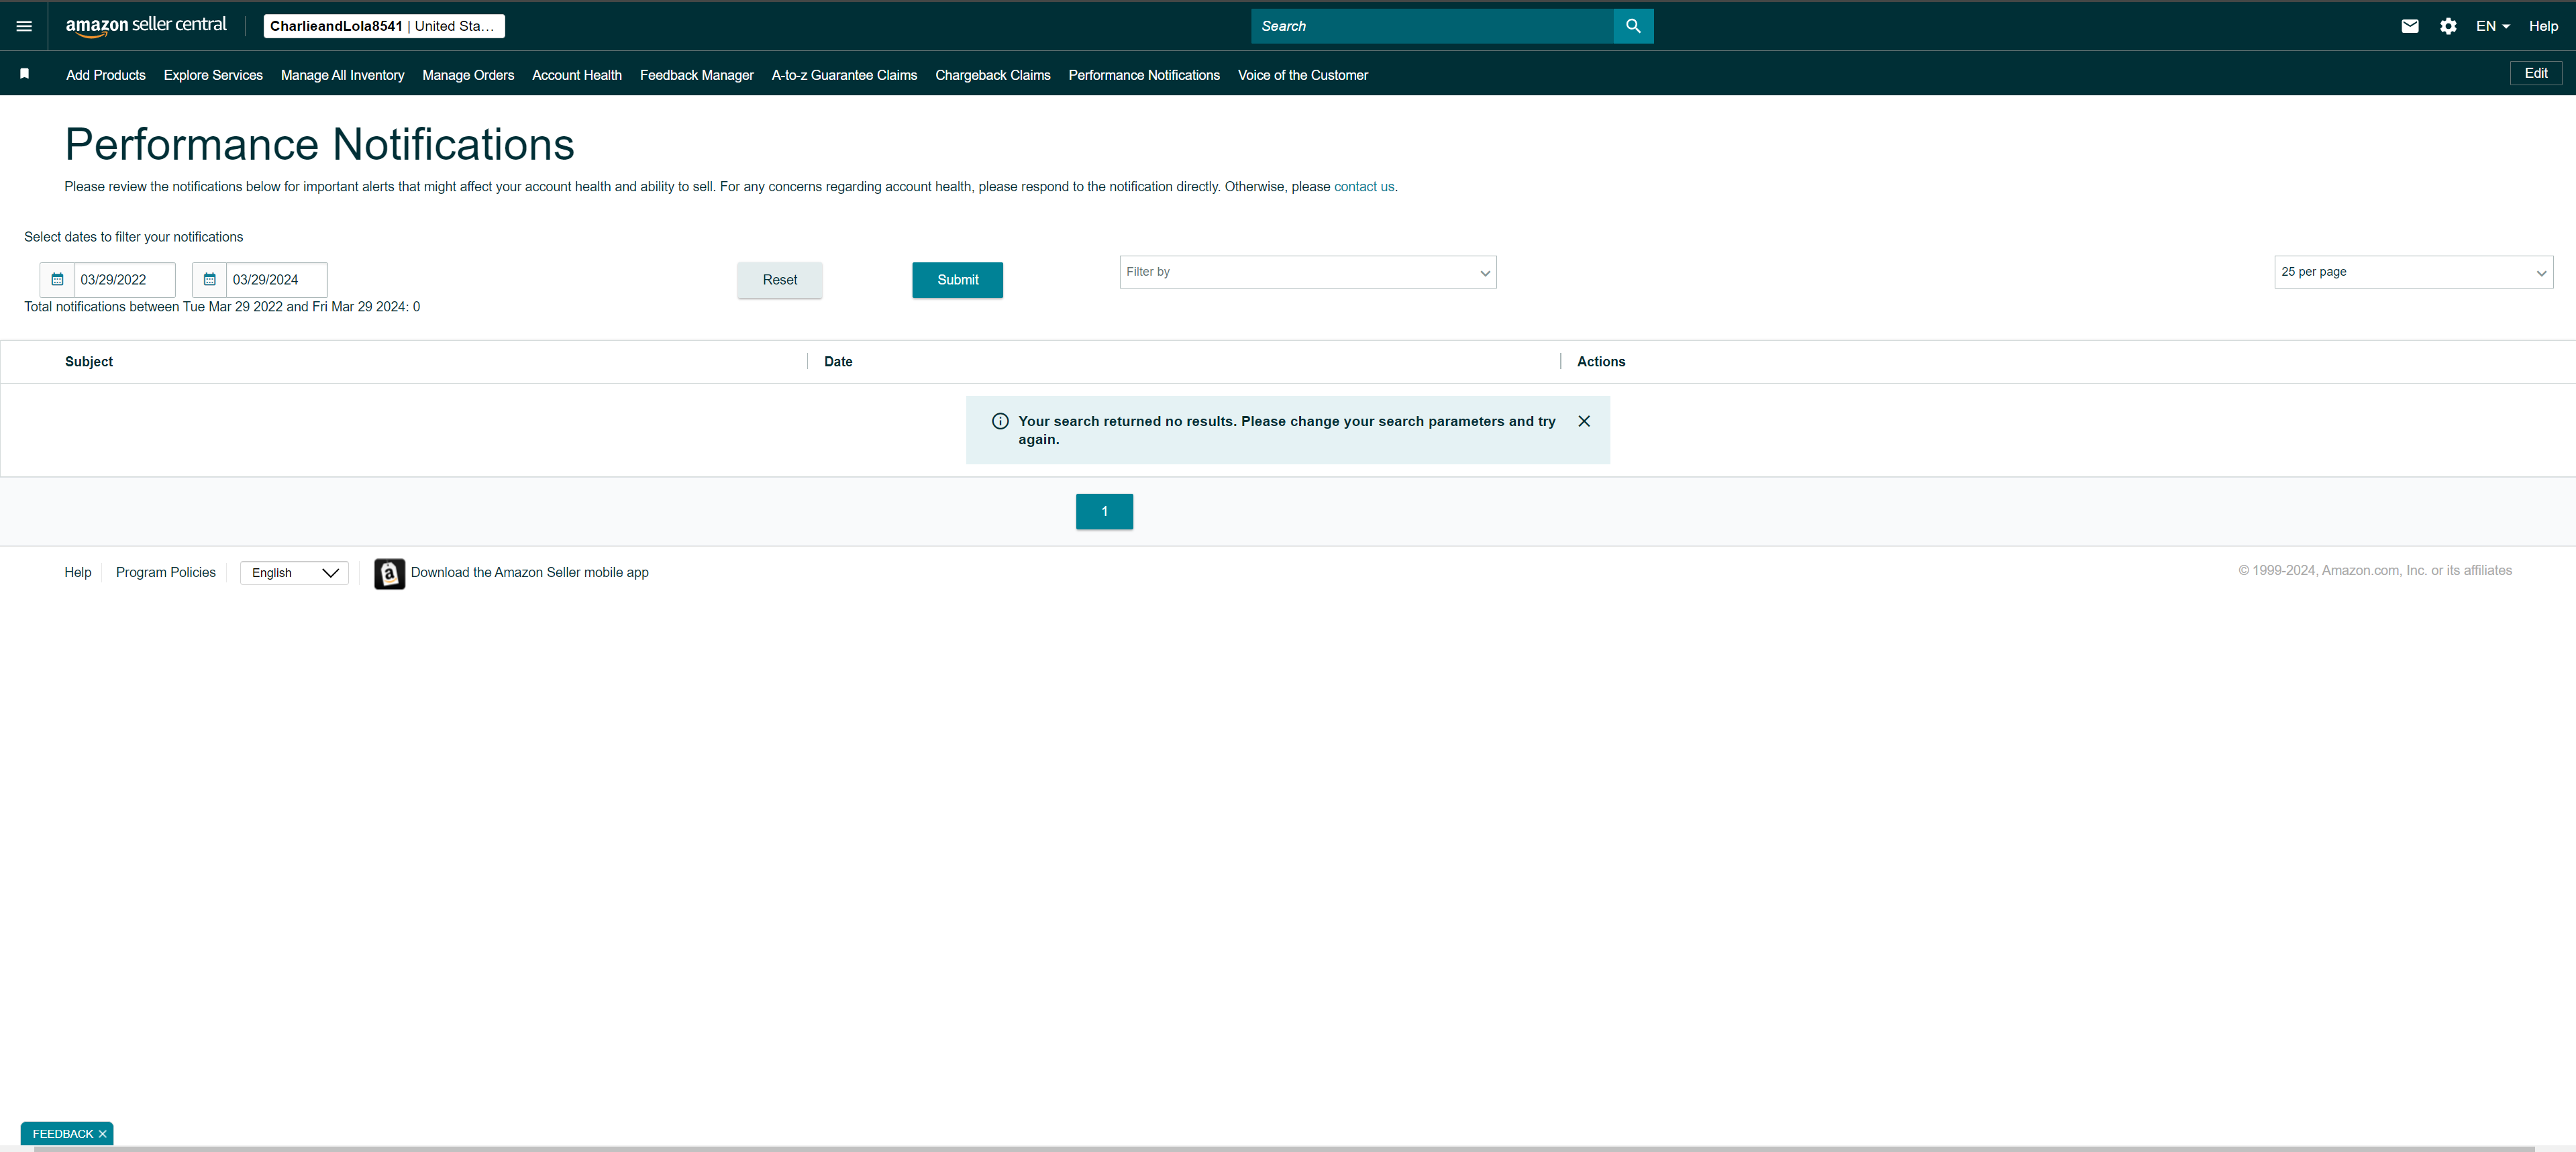The image size is (2576, 1152).
Task: Click the contact us link
Action: [x=1364, y=187]
